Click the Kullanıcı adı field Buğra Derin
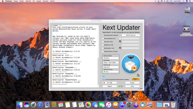Image resolution: width=193 pixels, height=109 pixels. click(x=111, y=67)
